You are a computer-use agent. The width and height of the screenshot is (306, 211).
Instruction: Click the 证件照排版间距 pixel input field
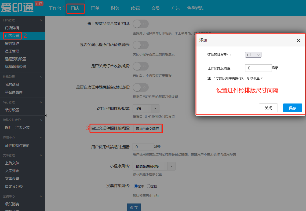tap(258, 68)
